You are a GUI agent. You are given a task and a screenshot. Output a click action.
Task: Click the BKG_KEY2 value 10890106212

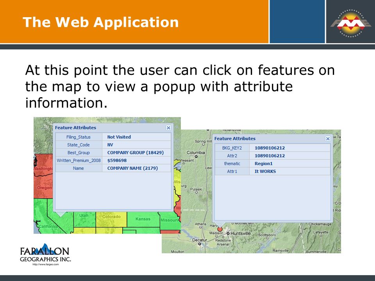pyautogui.click(x=270, y=148)
